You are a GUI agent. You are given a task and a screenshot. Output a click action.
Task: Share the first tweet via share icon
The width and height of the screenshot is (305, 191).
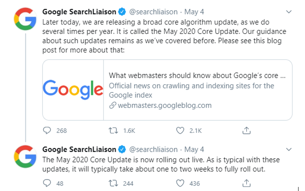pyautogui.click(x=246, y=130)
